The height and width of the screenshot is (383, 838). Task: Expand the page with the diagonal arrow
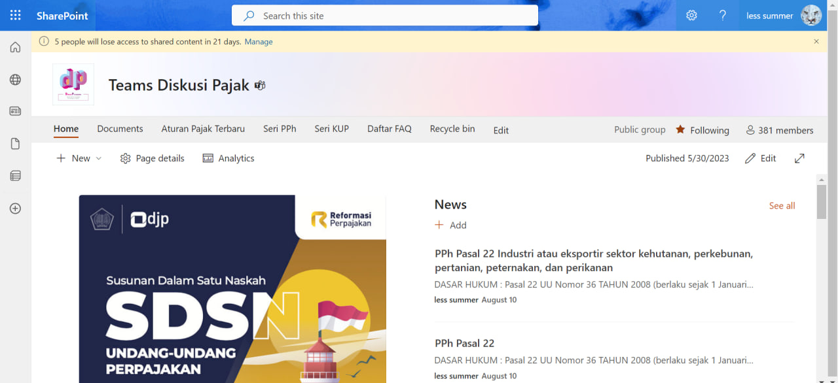tap(799, 158)
